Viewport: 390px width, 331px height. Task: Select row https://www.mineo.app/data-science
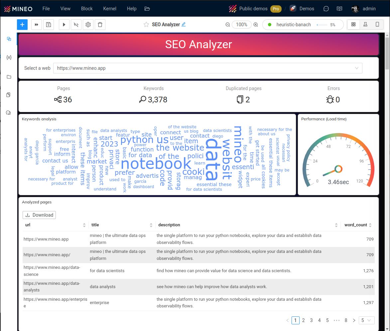point(198,271)
